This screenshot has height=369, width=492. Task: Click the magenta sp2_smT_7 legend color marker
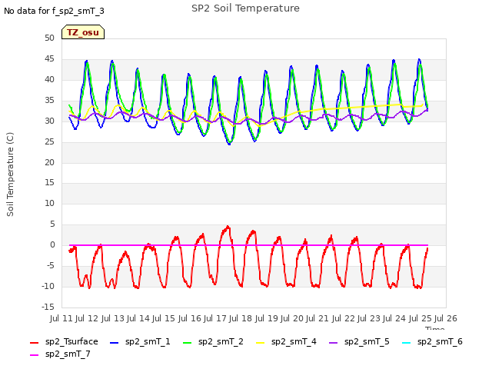coord(34,355)
